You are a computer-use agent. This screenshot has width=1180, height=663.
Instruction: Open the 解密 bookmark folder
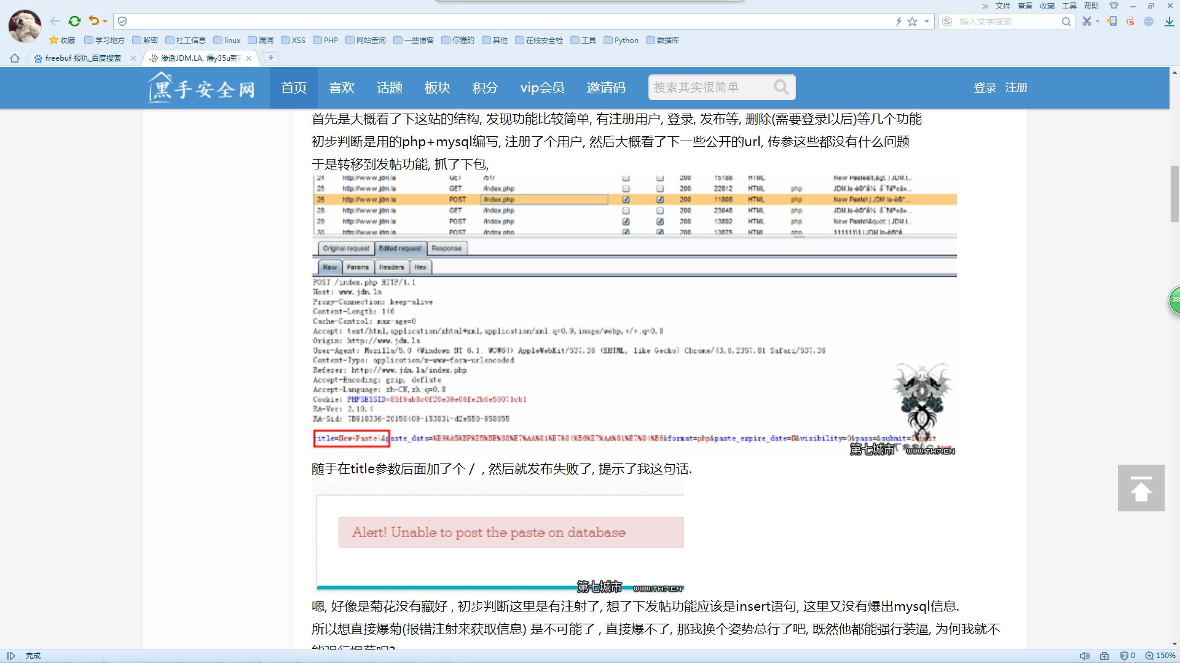[x=145, y=40]
